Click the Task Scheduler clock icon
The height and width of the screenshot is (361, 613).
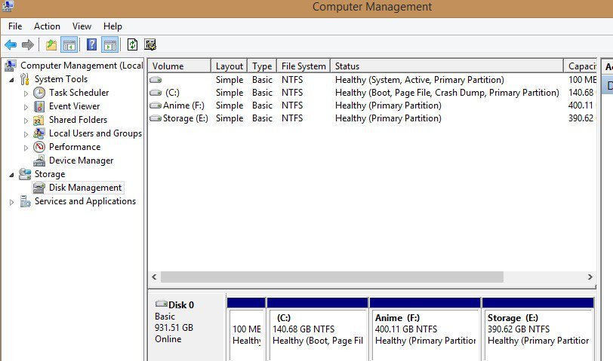(39, 93)
